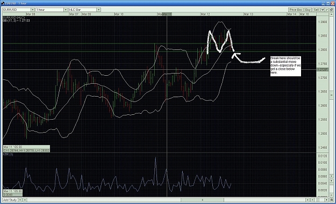Click the Sell button
The width and height of the screenshot is (336, 204).
coord(316,10)
